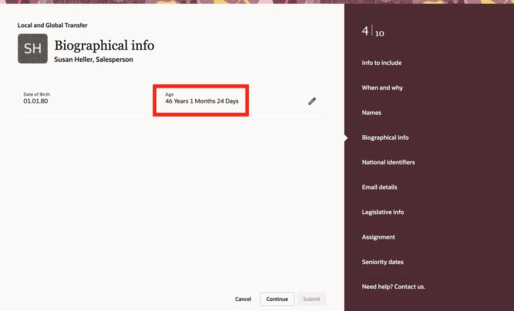
Task: Click the pencil icon to edit biographical info
Action: tap(312, 101)
